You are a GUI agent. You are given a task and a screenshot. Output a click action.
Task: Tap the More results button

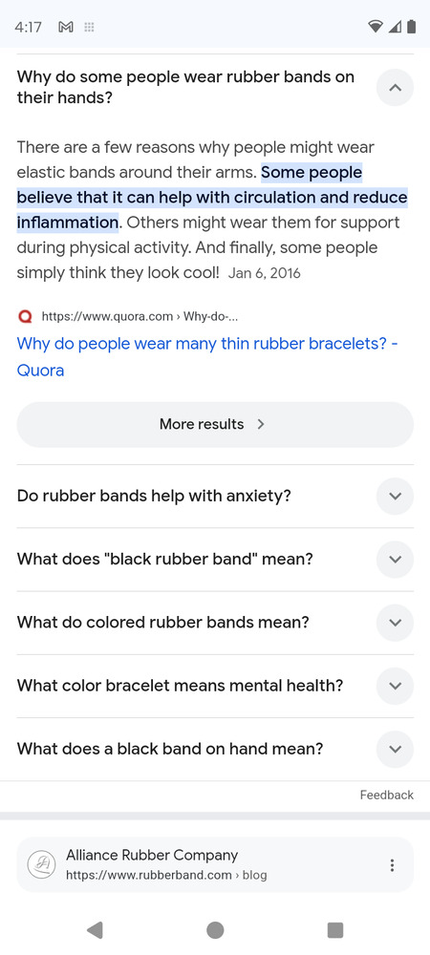[215, 425]
